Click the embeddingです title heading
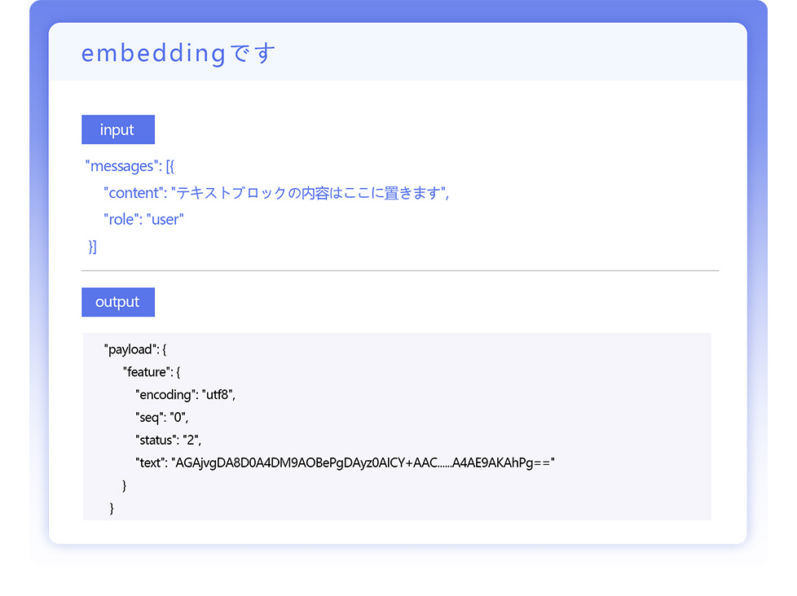Viewport: 797px width, 596px height. tap(178, 53)
